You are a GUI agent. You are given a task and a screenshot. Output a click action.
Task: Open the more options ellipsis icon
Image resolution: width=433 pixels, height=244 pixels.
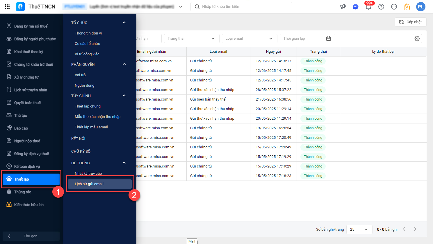(394, 7)
